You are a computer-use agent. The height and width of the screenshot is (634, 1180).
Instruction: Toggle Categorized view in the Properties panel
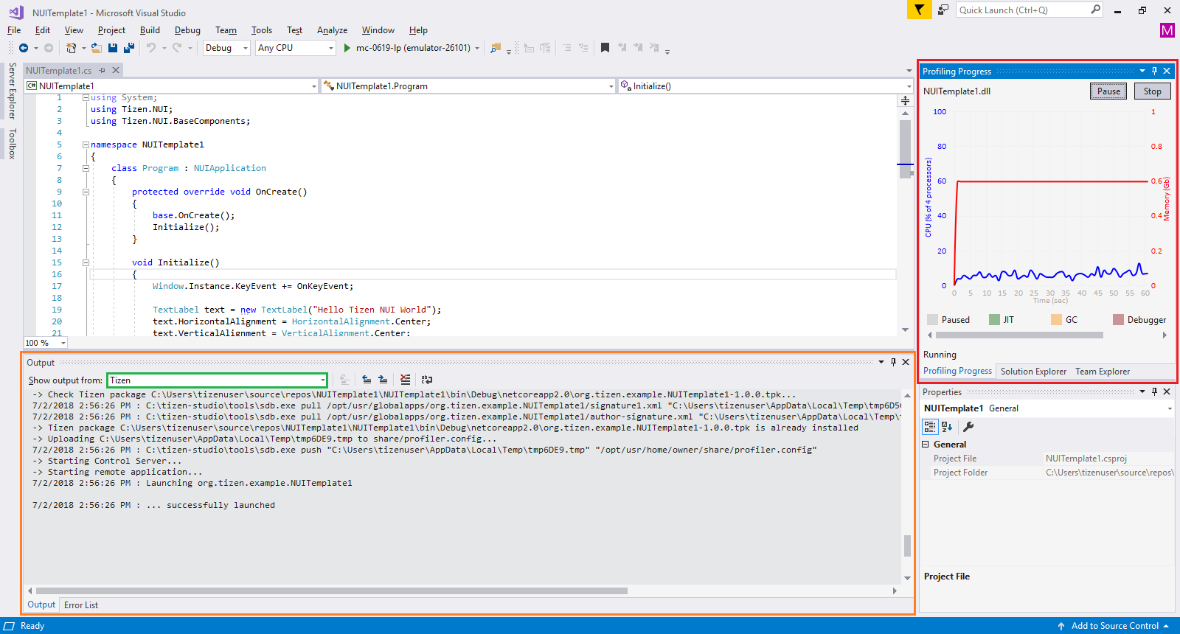tap(930, 427)
